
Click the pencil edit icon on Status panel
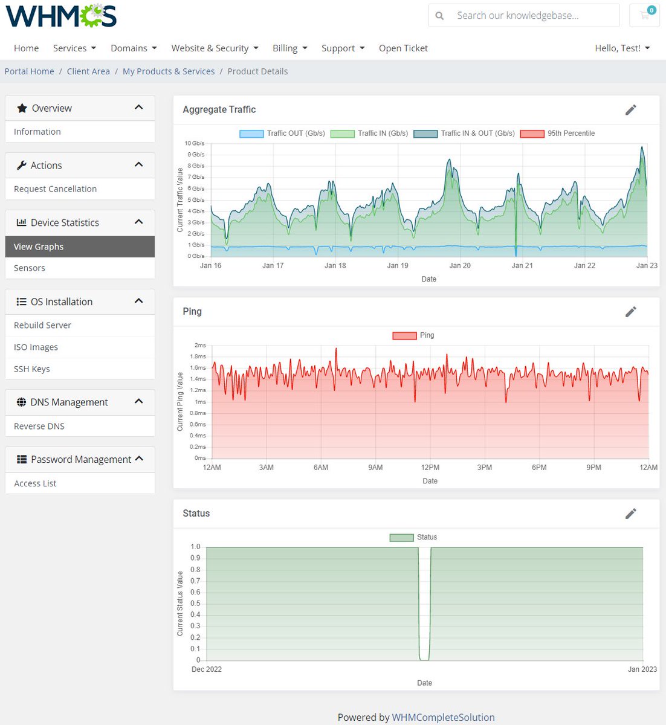coord(630,514)
